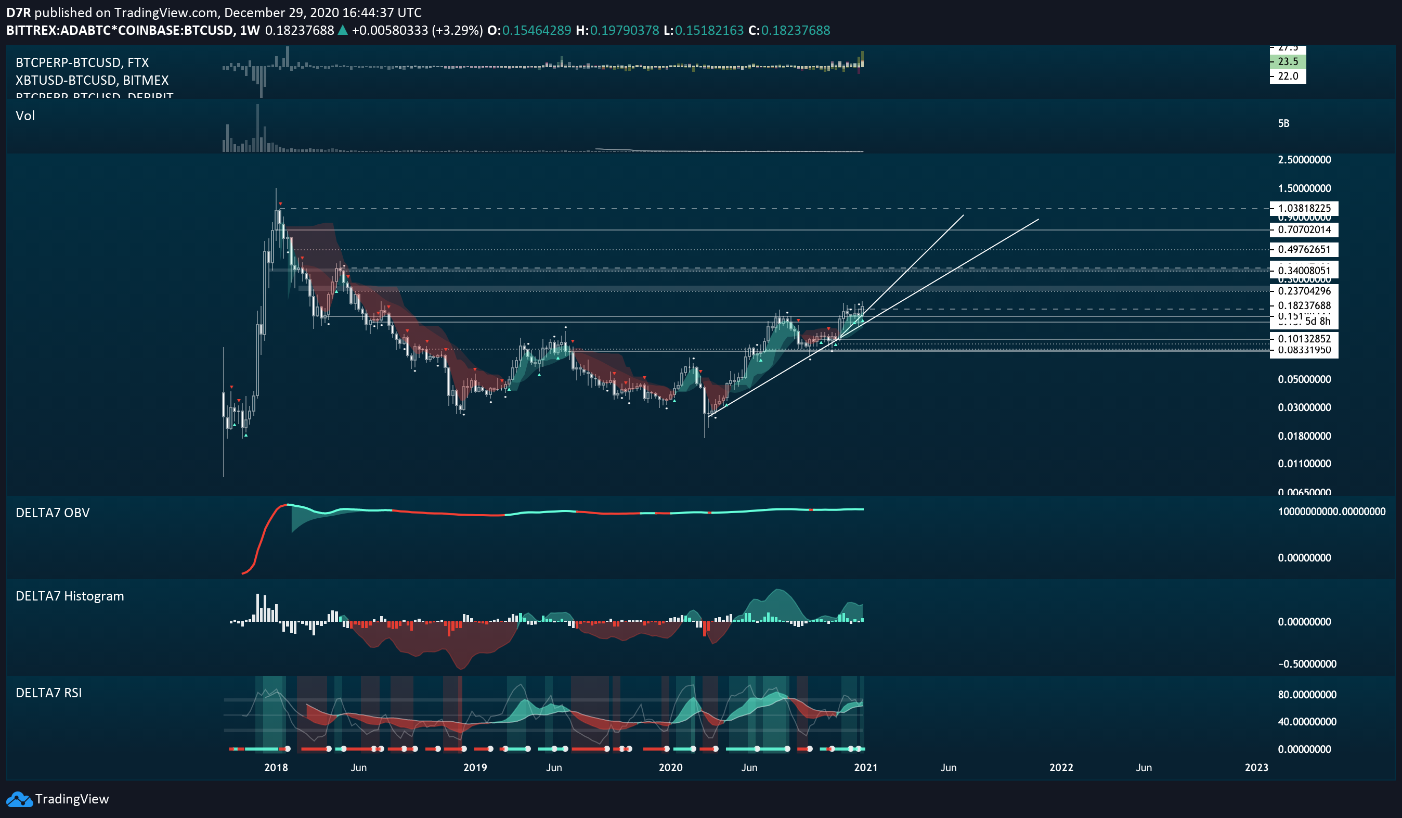Click the 0.01100000 price scale label

[1304, 463]
